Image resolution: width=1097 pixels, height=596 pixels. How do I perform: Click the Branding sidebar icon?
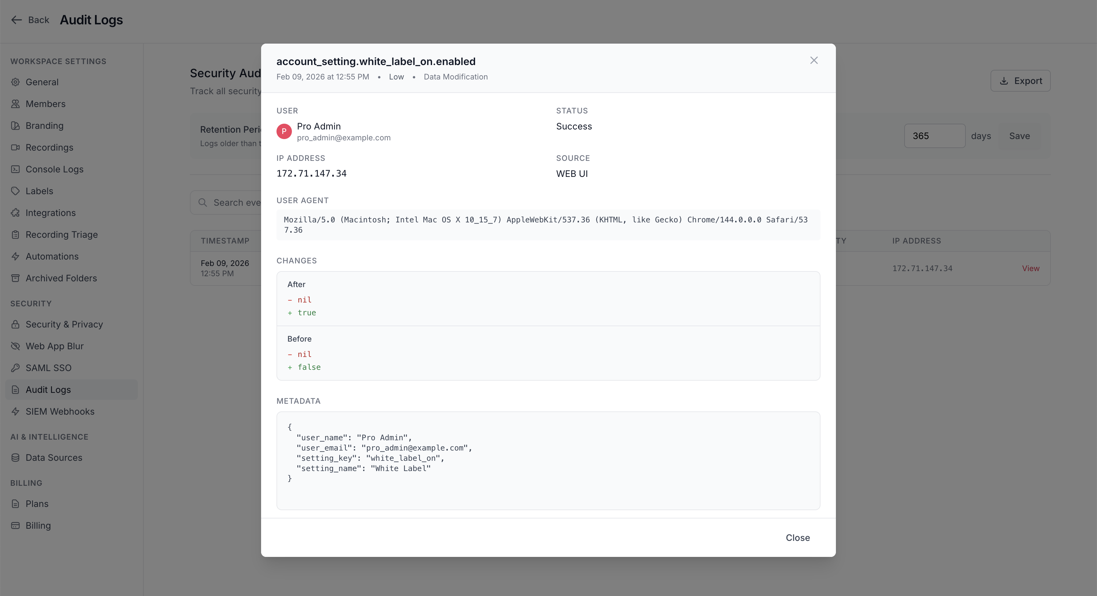point(15,126)
